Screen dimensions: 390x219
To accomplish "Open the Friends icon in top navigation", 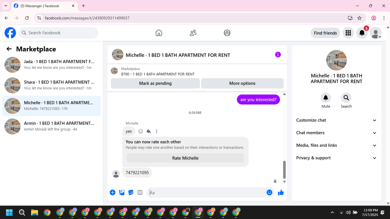I will click(x=193, y=33).
